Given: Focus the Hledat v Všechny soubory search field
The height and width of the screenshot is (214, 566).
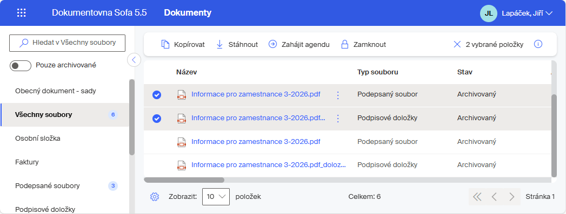Looking at the screenshot, I should [67, 43].
